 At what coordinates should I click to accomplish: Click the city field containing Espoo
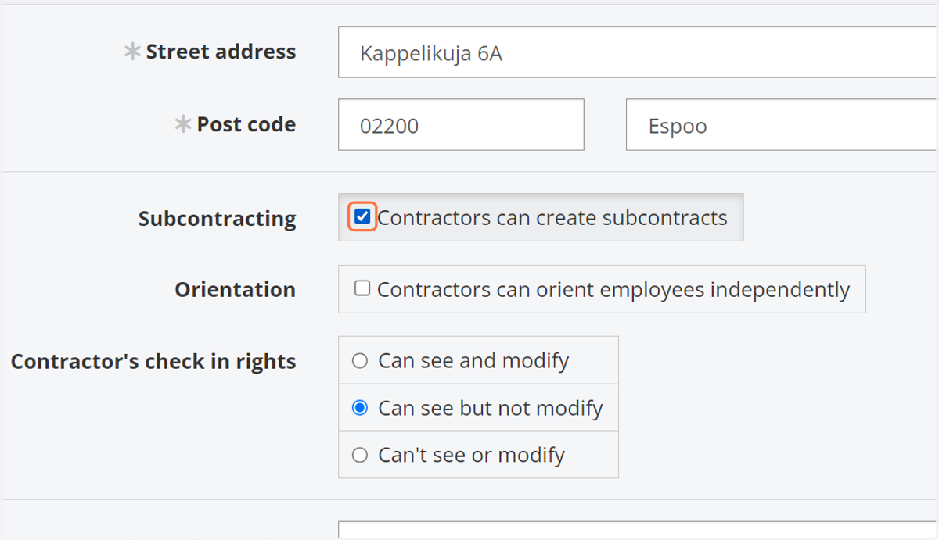782,124
